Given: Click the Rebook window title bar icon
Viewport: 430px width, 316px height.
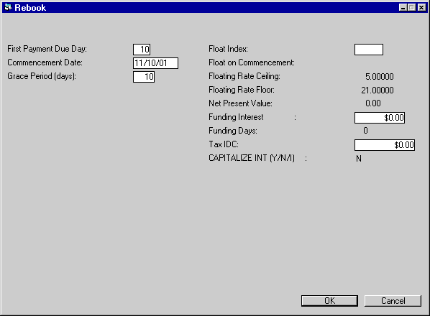Looking at the screenshot, I should (8, 7).
